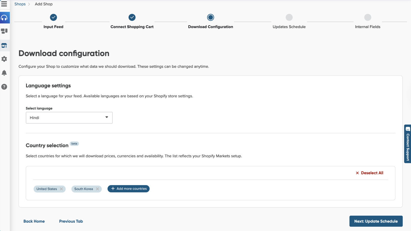Open the Shops store icon in sidebar
This screenshot has width=411, height=231.
pyautogui.click(x=4, y=46)
